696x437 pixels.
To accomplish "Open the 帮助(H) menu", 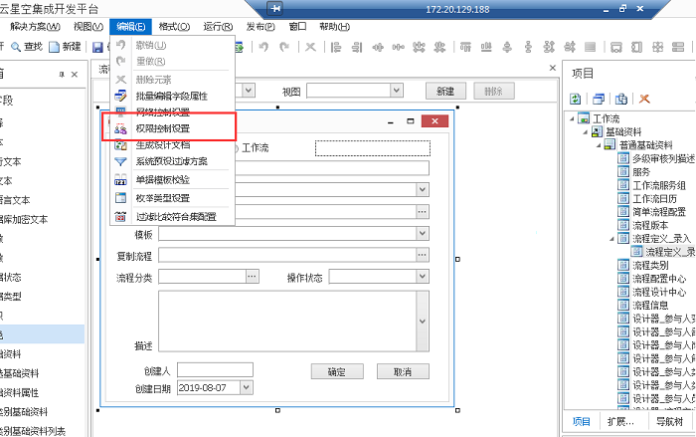I will [335, 27].
